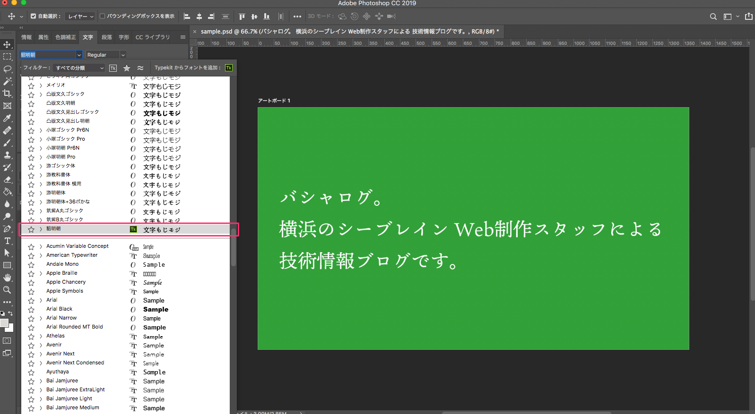Switch to the 字形 panel tab
Screen dimensions: 755x414
pyautogui.click(x=124, y=37)
